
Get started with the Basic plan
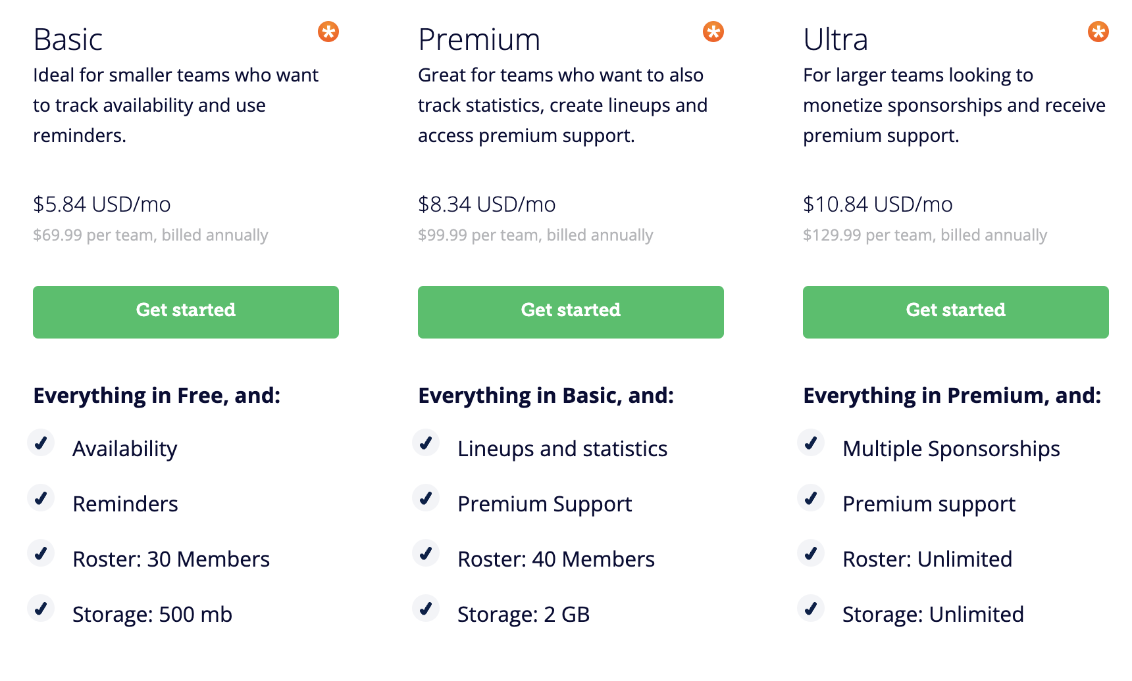[186, 312]
